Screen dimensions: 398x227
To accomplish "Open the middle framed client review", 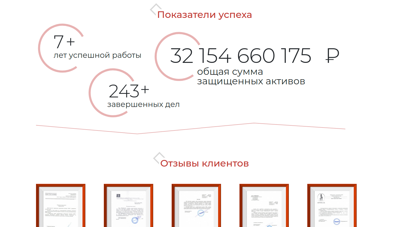I will [197, 206].
